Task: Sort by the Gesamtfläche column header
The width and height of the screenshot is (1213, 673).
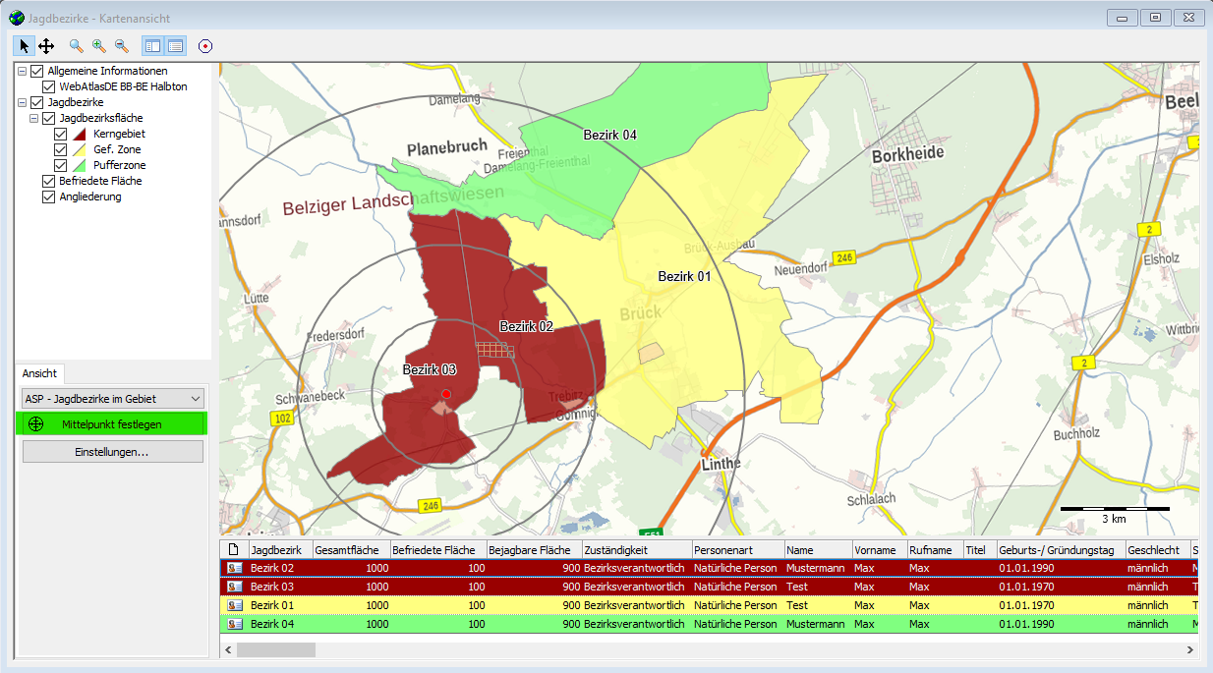Action: click(350, 550)
